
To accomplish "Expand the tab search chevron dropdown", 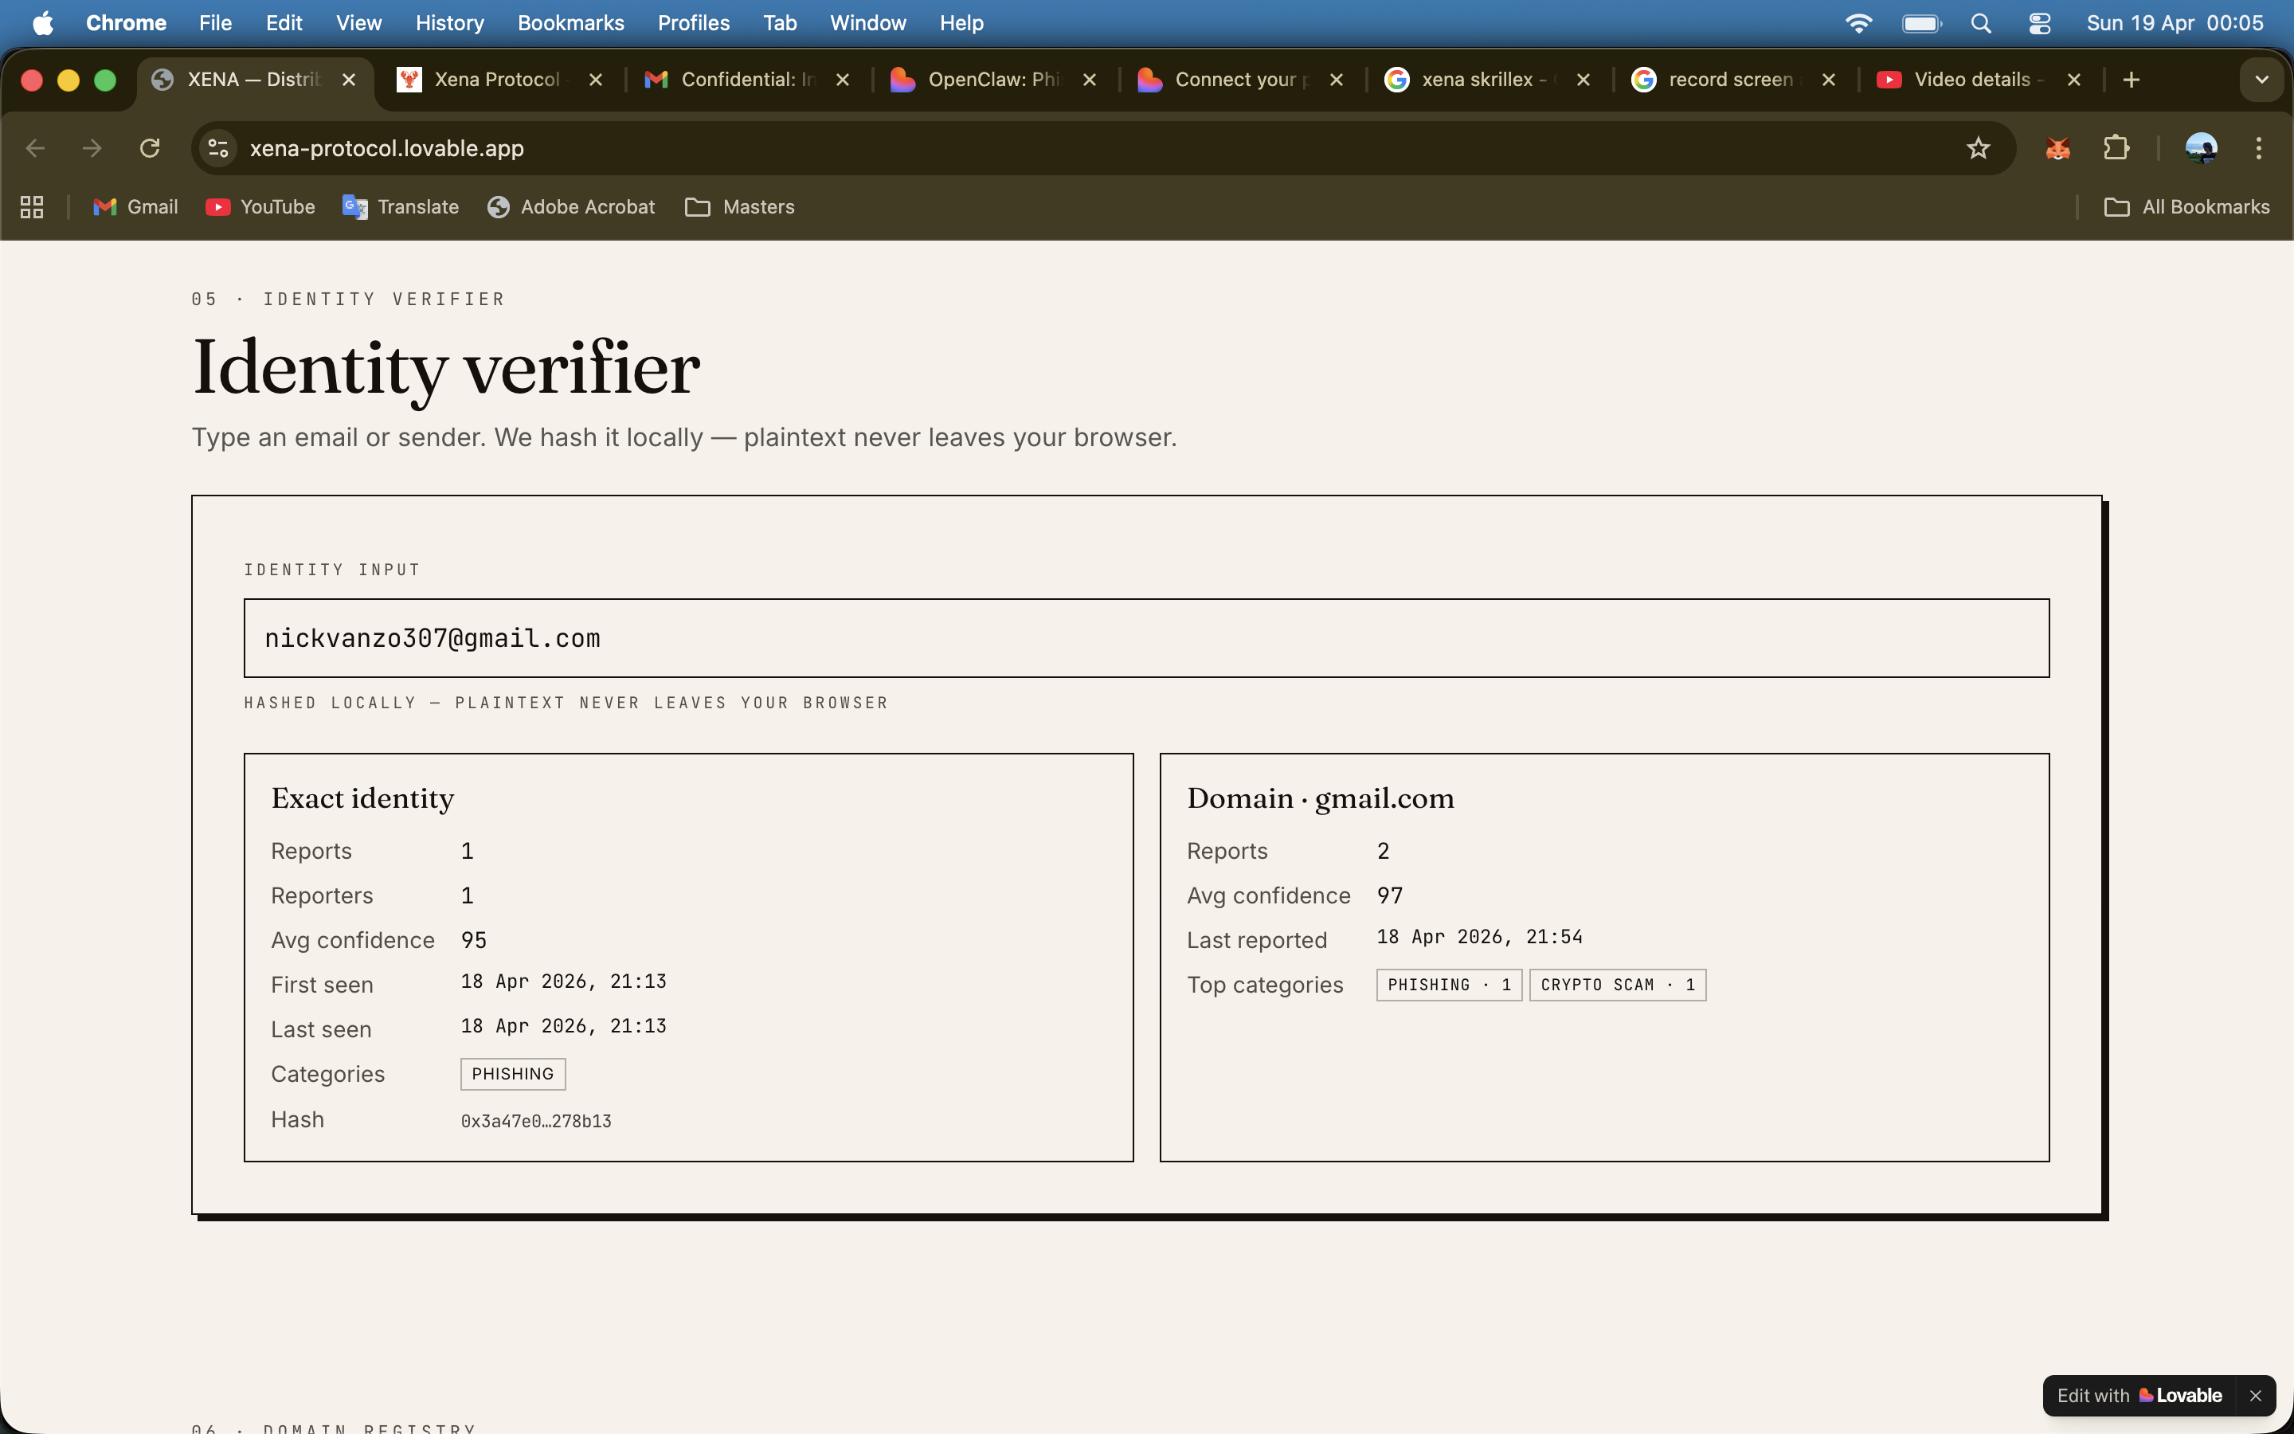I will pyautogui.click(x=2262, y=80).
